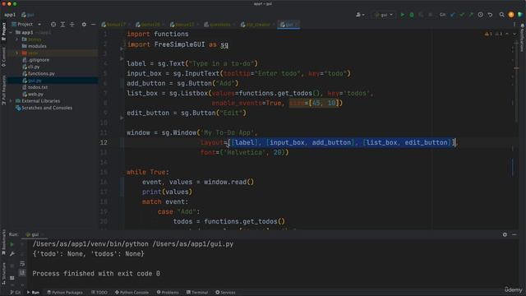
Task: Rollback changes with undo arrow icon
Action: pyautogui.click(x=490, y=15)
